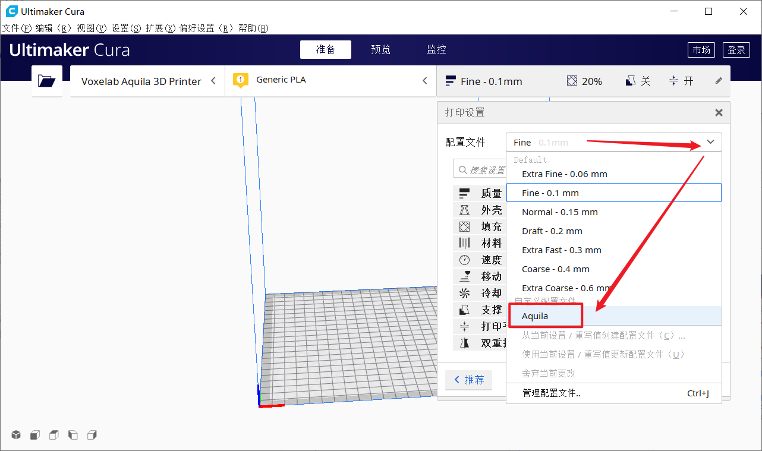762x451 pixels.
Task: Open the 帮助 menu
Action: tap(253, 28)
